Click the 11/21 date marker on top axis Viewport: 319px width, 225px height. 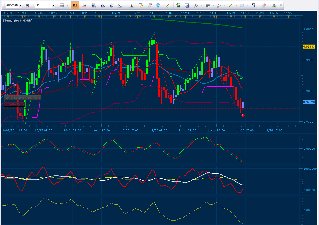pos(245,13)
